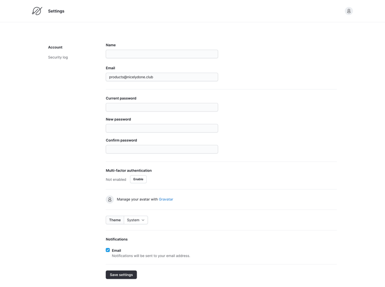Toggle the Email notifications checkbox

pyautogui.click(x=107, y=250)
